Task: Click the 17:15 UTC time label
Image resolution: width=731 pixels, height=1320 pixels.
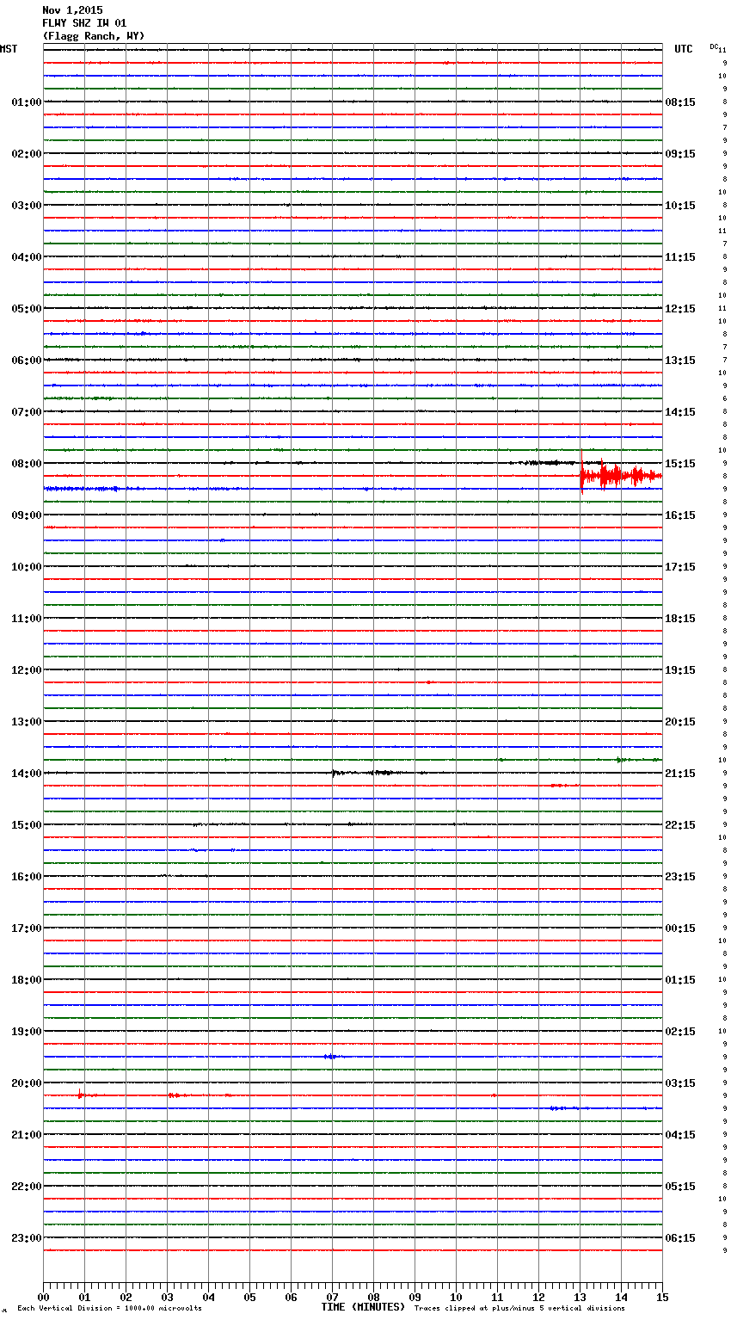Action: pyautogui.click(x=680, y=567)
